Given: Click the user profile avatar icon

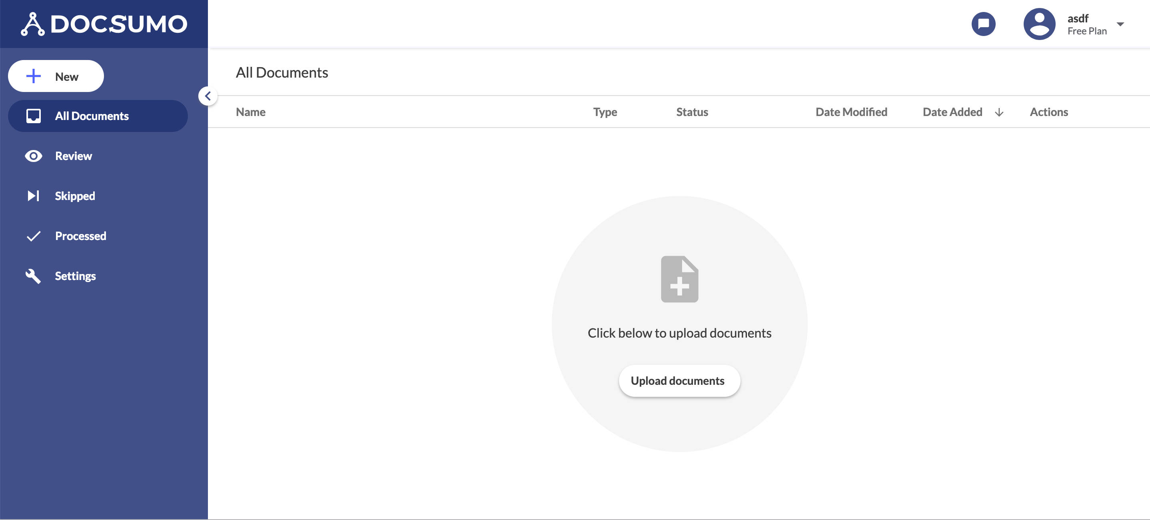Looking at the screenshot, I should coord(1039,24).
